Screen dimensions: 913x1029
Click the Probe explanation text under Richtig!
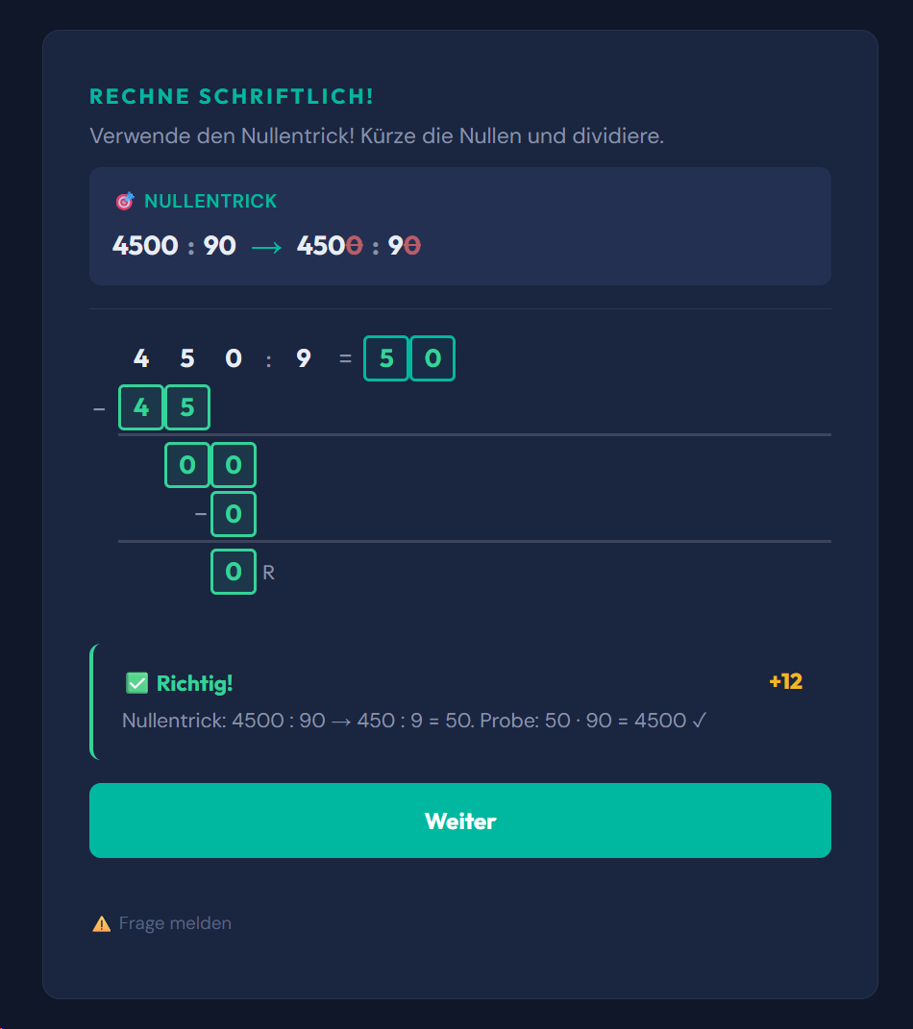tap(414, 721)
